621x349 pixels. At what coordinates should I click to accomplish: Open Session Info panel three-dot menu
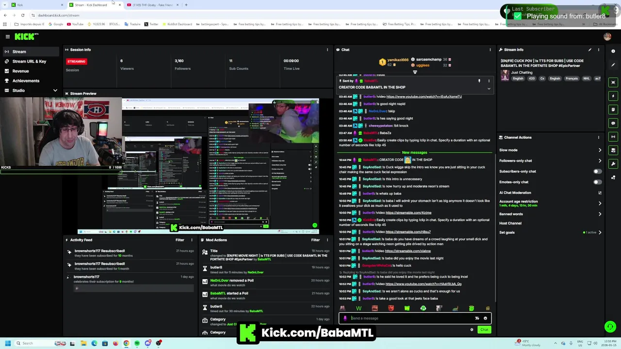click(x=327, y=49)
